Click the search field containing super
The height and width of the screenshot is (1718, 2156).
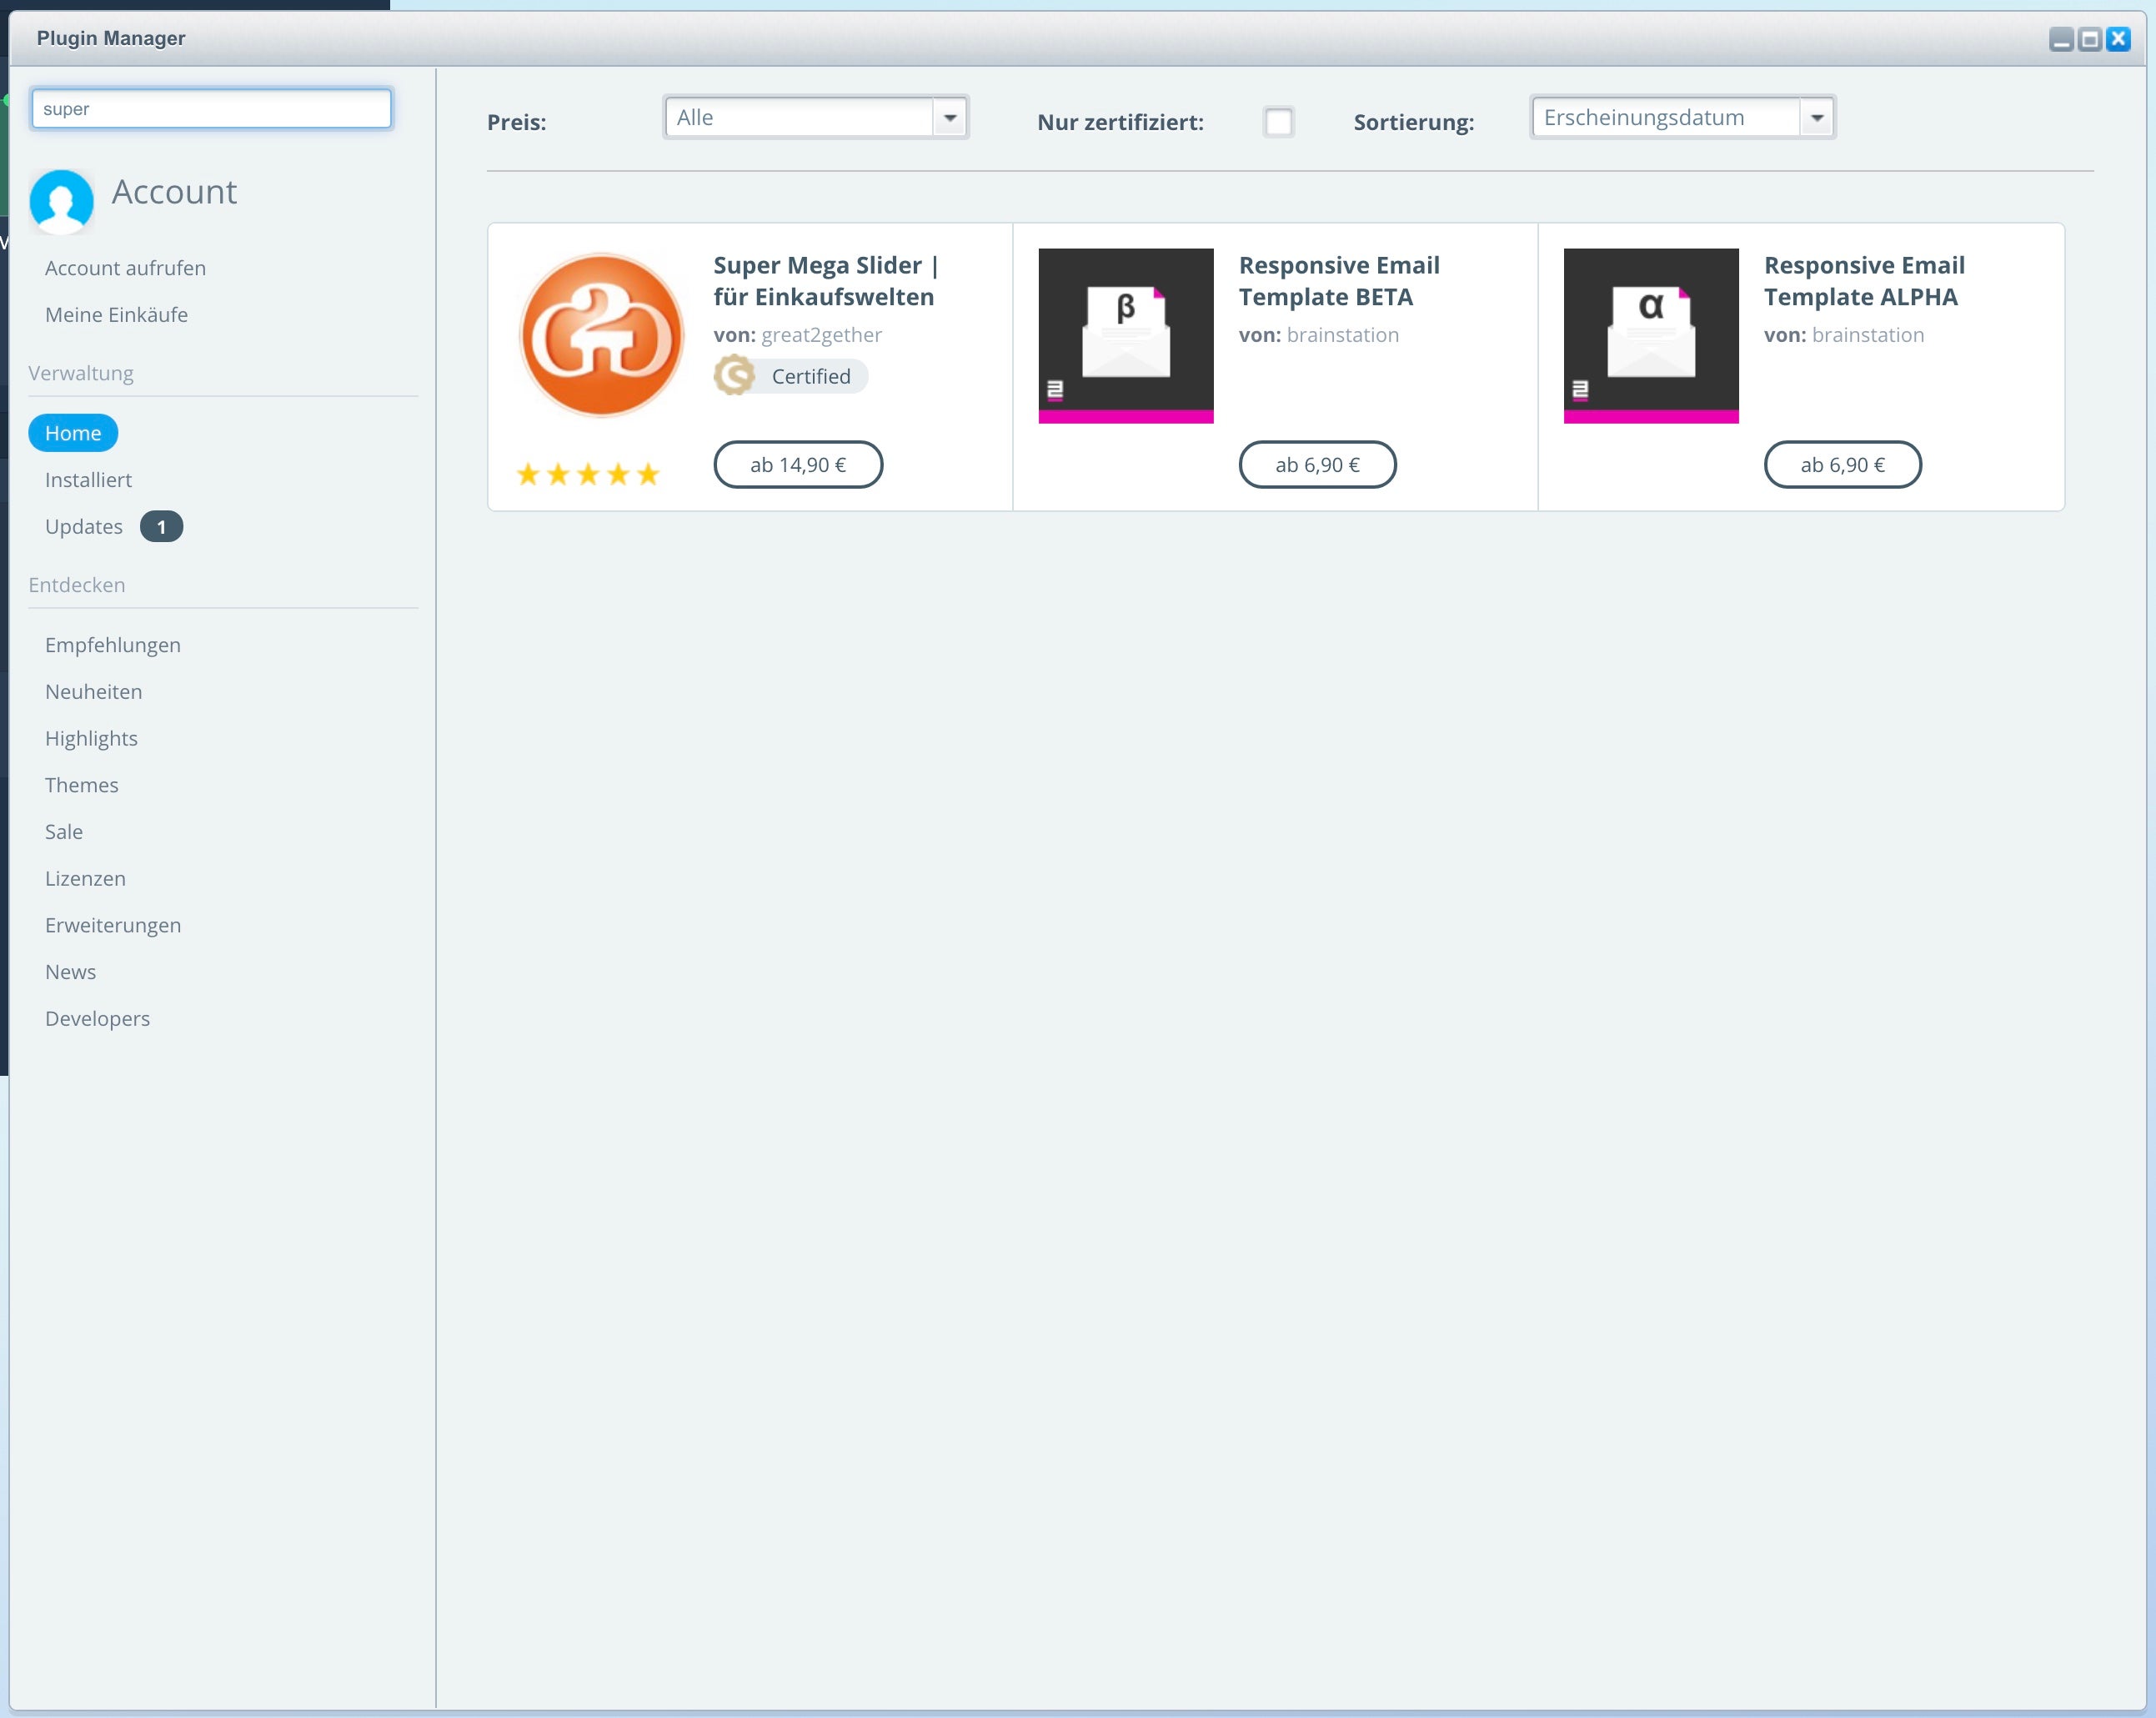click(x=211, y=109)
